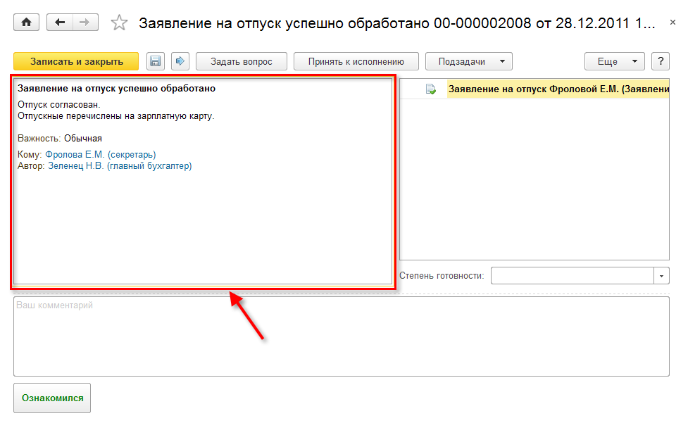Click the Home icon button
Viewport: 688px width, 423px height.
pos(27,23)
